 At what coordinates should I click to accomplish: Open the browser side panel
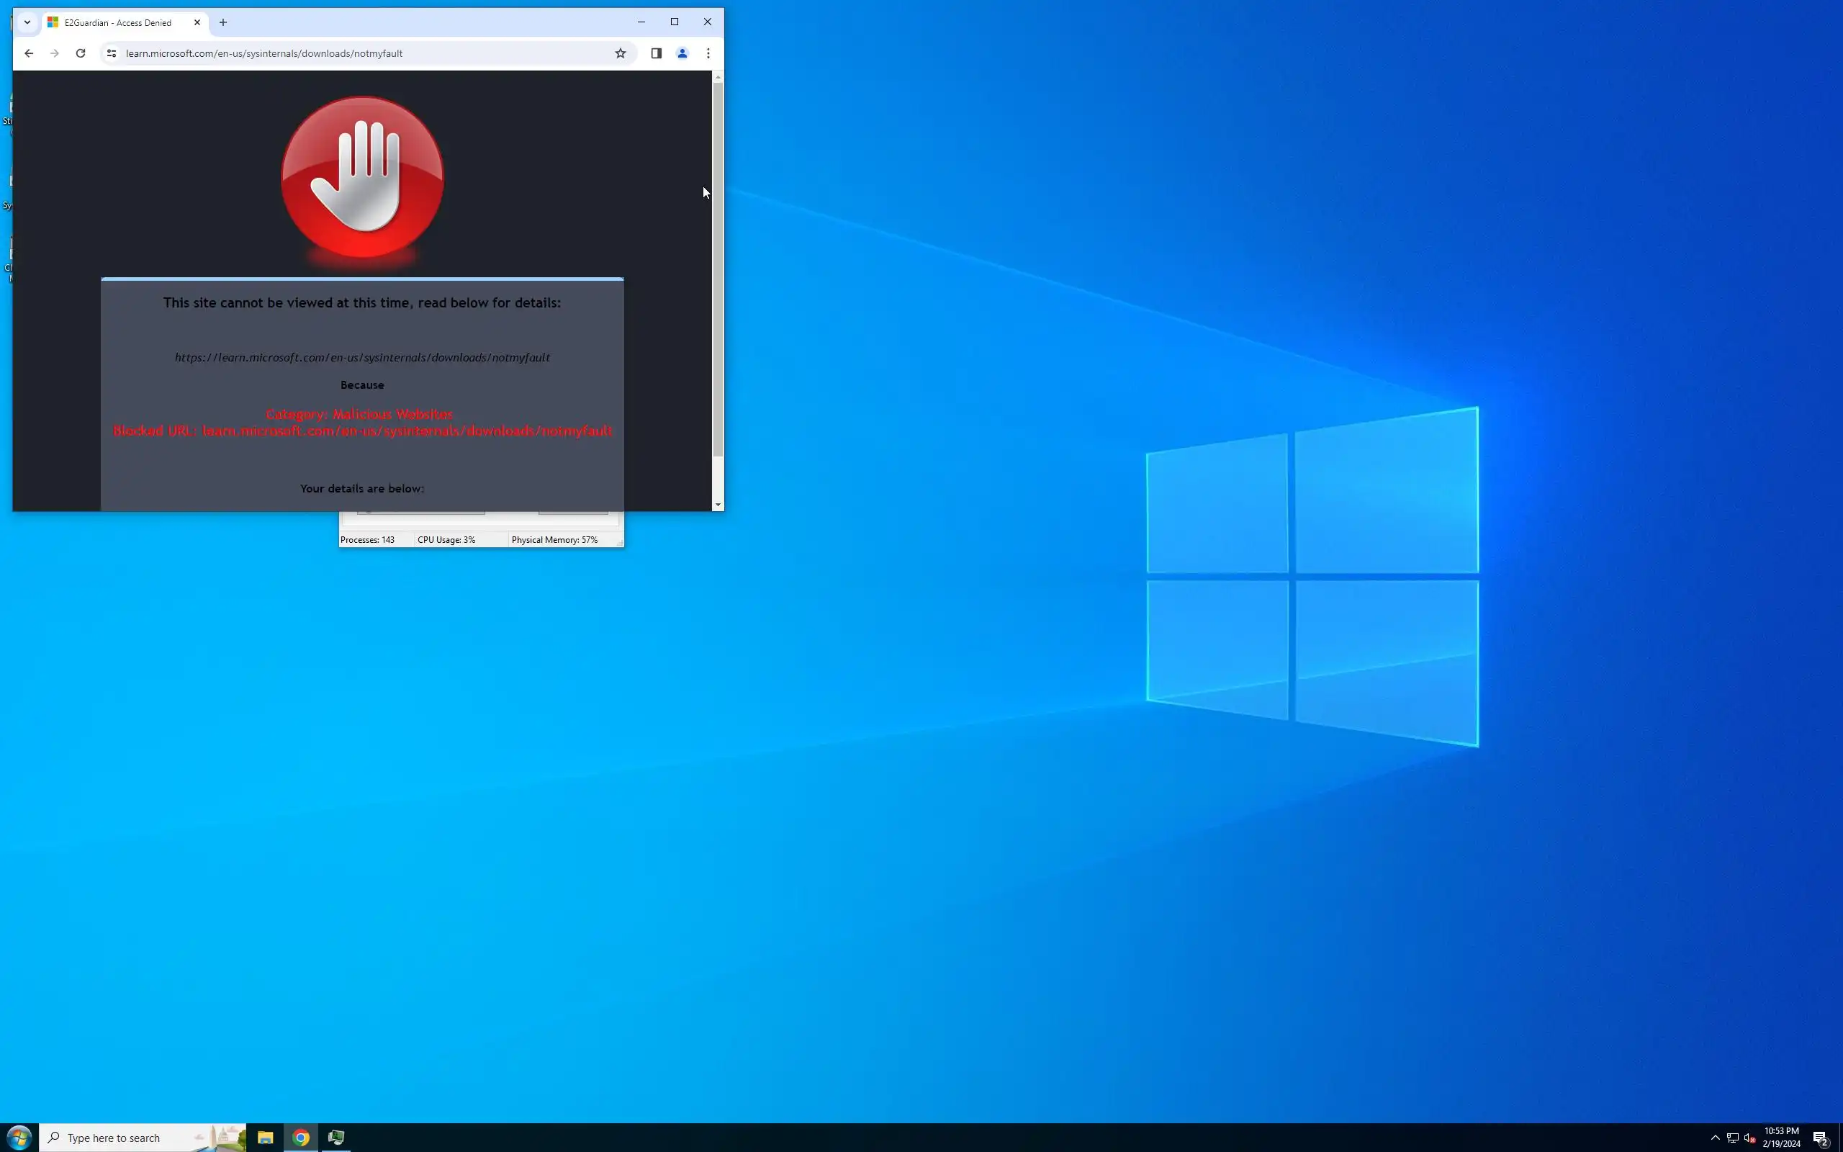coord(656,53)
